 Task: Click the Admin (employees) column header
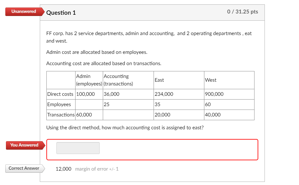[x=88, y=80]
